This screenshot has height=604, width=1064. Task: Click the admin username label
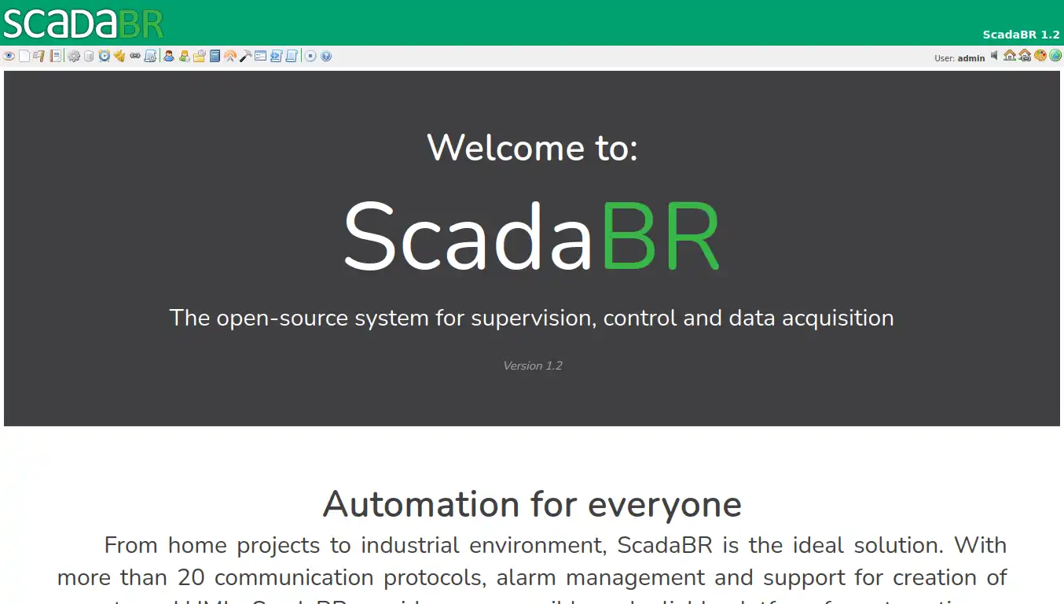point(971,58)
